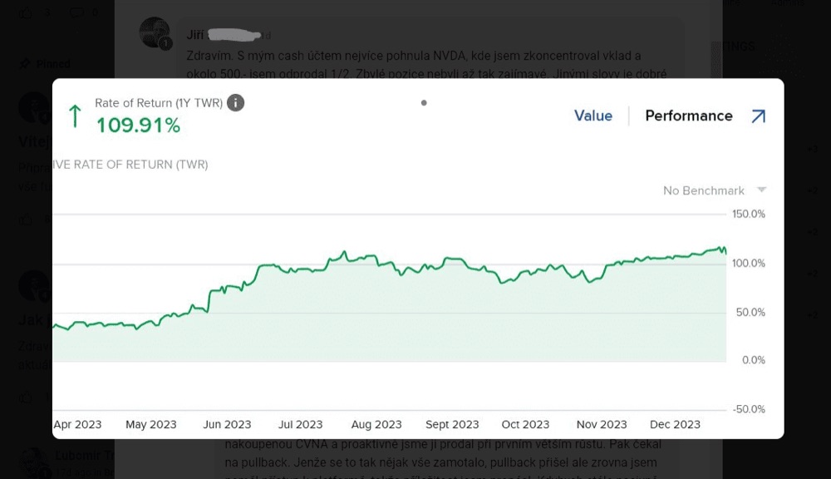Switch to the Value tab
This screenshot has width=831, height=479.
point(593,116)
